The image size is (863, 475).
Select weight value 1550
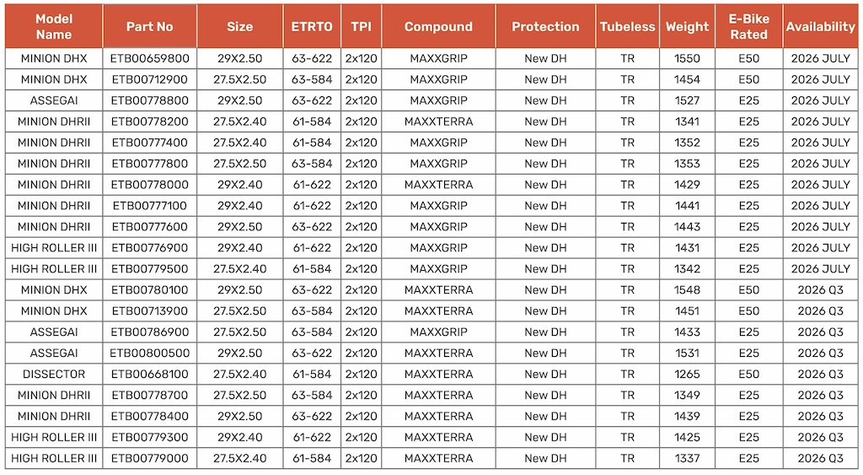coord(687,58)
